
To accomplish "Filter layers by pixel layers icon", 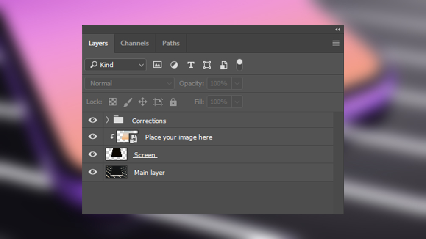I will point(157,65).
